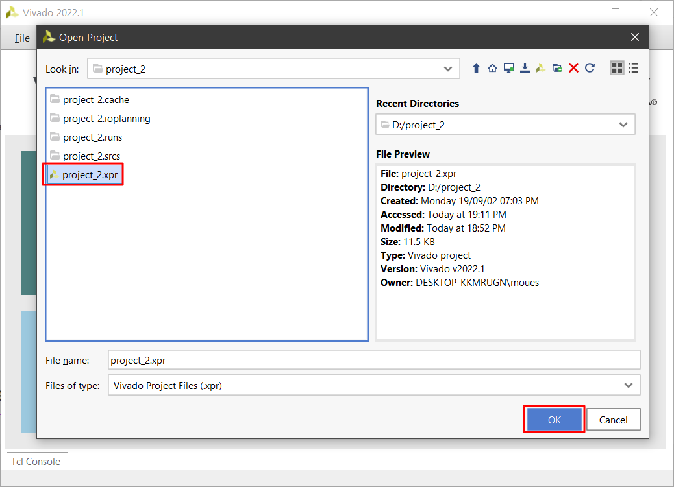Switch to icon grid view
Image resolution: width=674 pixels, height=487 pixels.
[617, 68]
